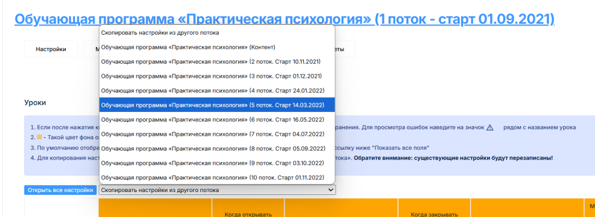Select the Скопировать настройки из другого потока placeholder option in the list
Viewport: 595px width, 217px height.
tap(217, 33)
